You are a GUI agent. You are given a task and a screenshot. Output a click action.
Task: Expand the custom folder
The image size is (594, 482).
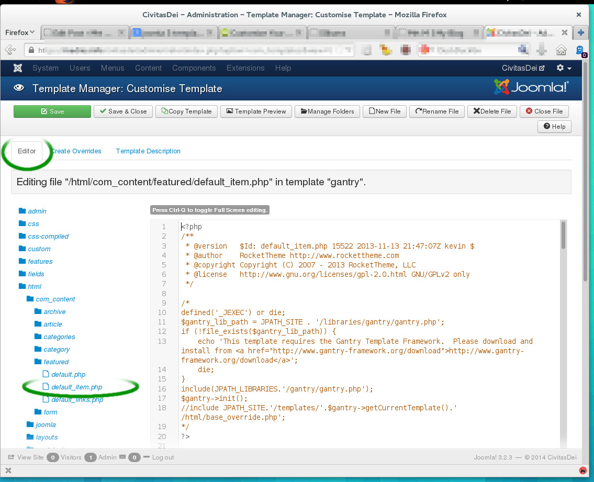(35, 249)
